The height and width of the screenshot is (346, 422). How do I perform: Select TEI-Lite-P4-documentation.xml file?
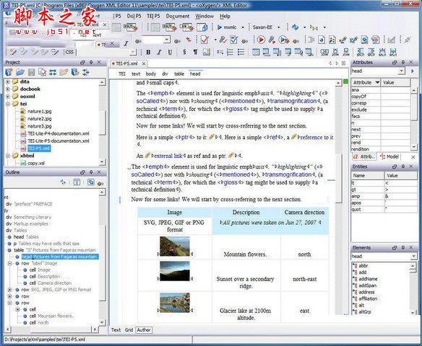click(59, 133)
